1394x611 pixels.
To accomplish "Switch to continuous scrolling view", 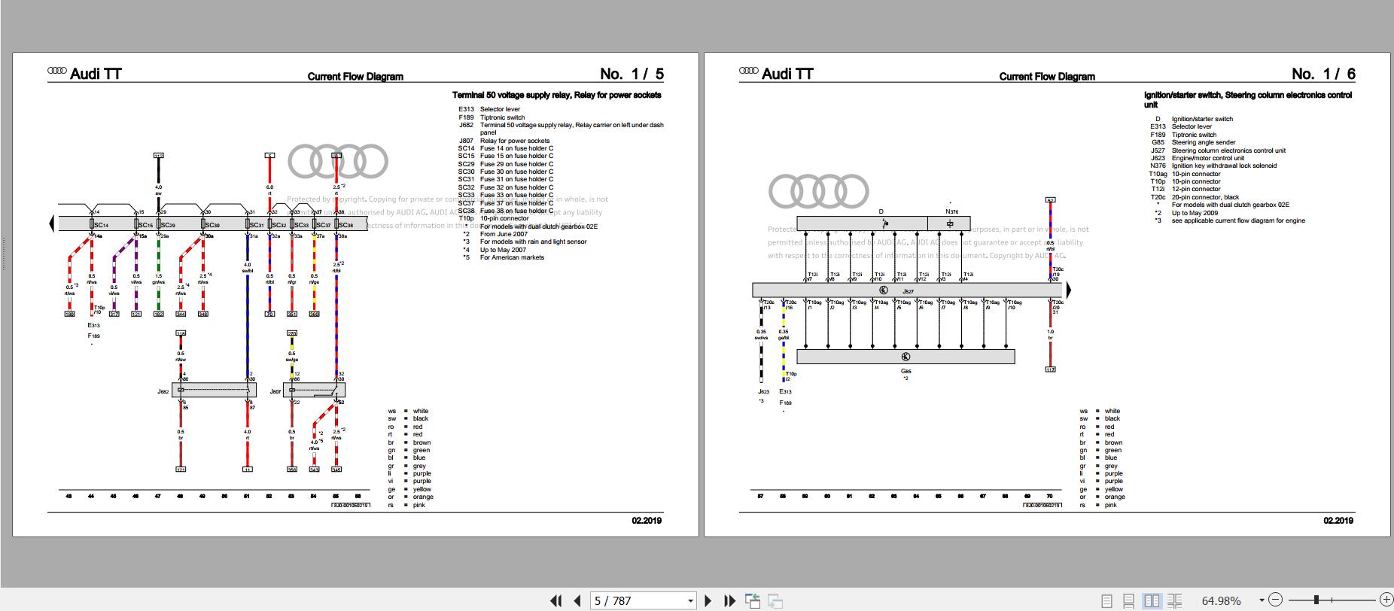I will [1128, 600].
